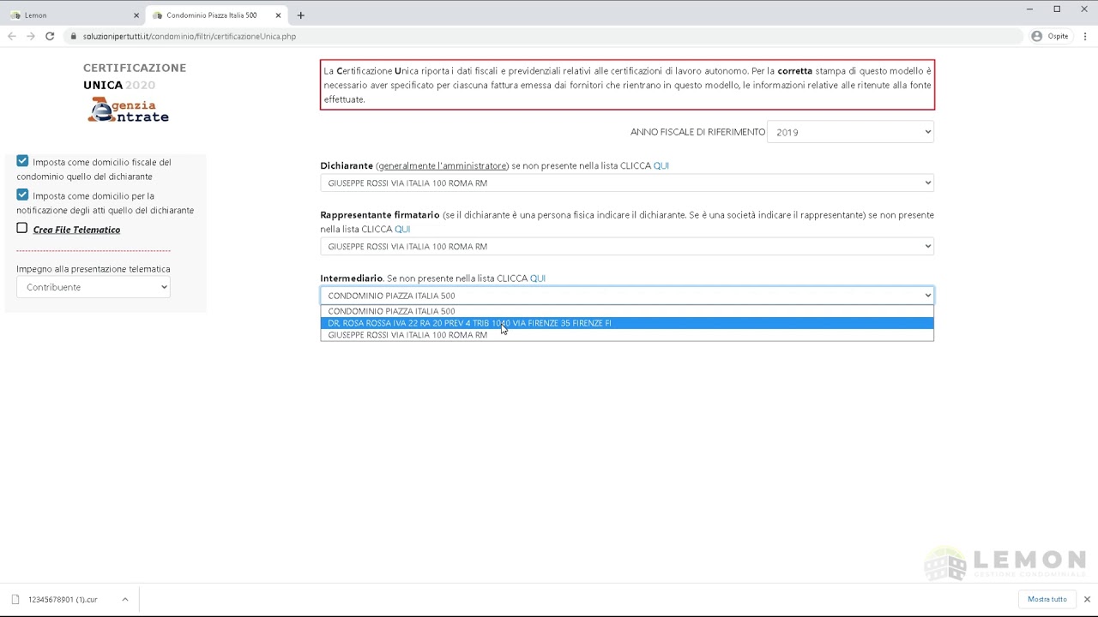Click the address bar URL
1098x617 pixels.
pos(190,36)
